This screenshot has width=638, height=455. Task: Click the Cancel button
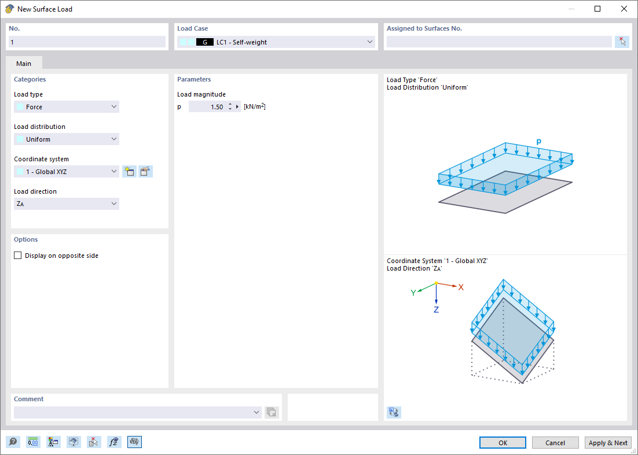555,442
